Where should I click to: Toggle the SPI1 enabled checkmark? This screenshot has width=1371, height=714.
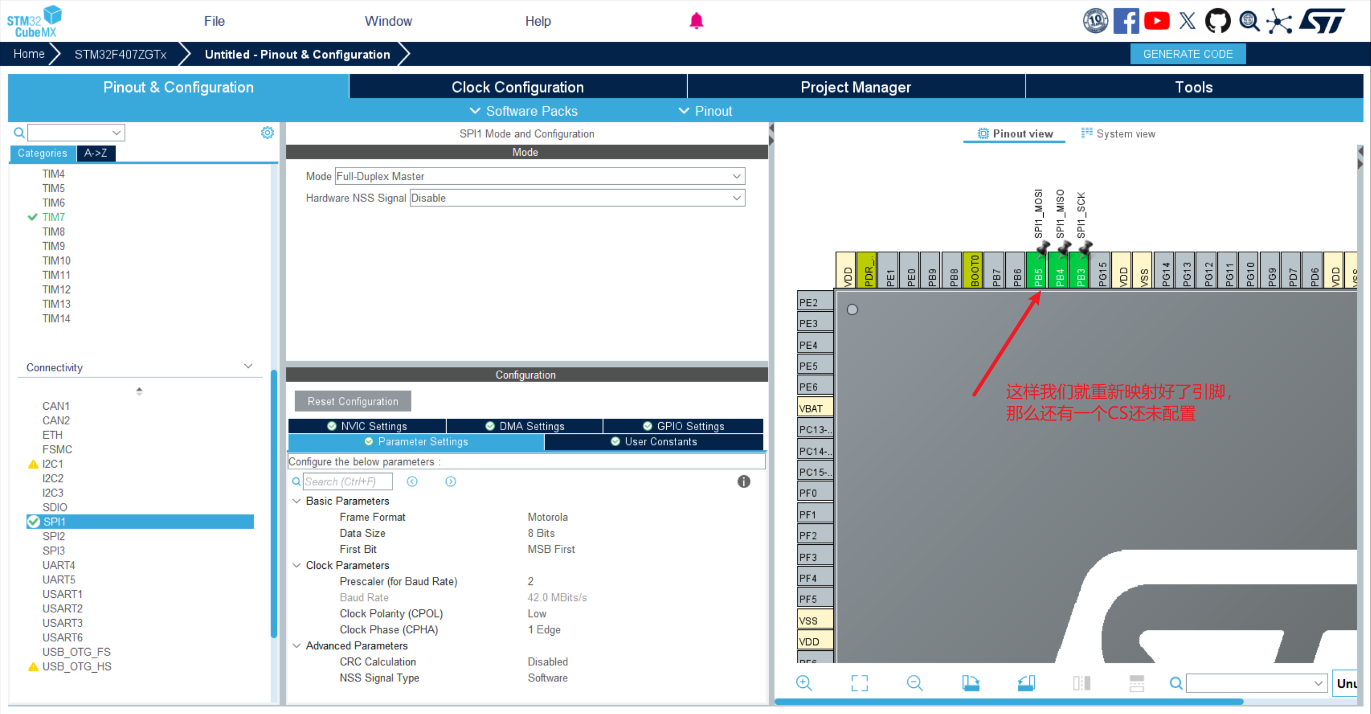pyautogui.click(x=34, y=522)
